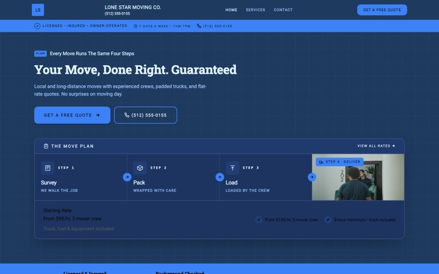Click the Step 4 · Deliver badge

(340, 162)
